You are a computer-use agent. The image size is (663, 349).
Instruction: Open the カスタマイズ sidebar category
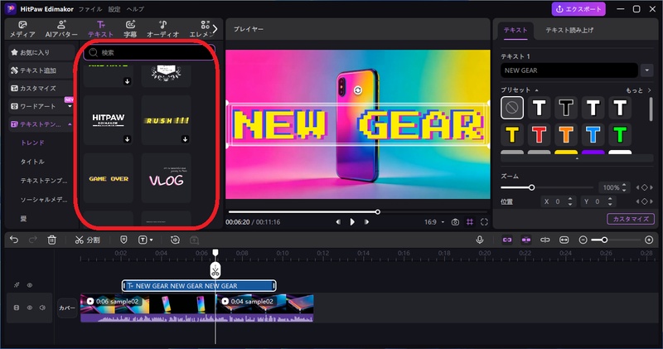tap(41, 88)
